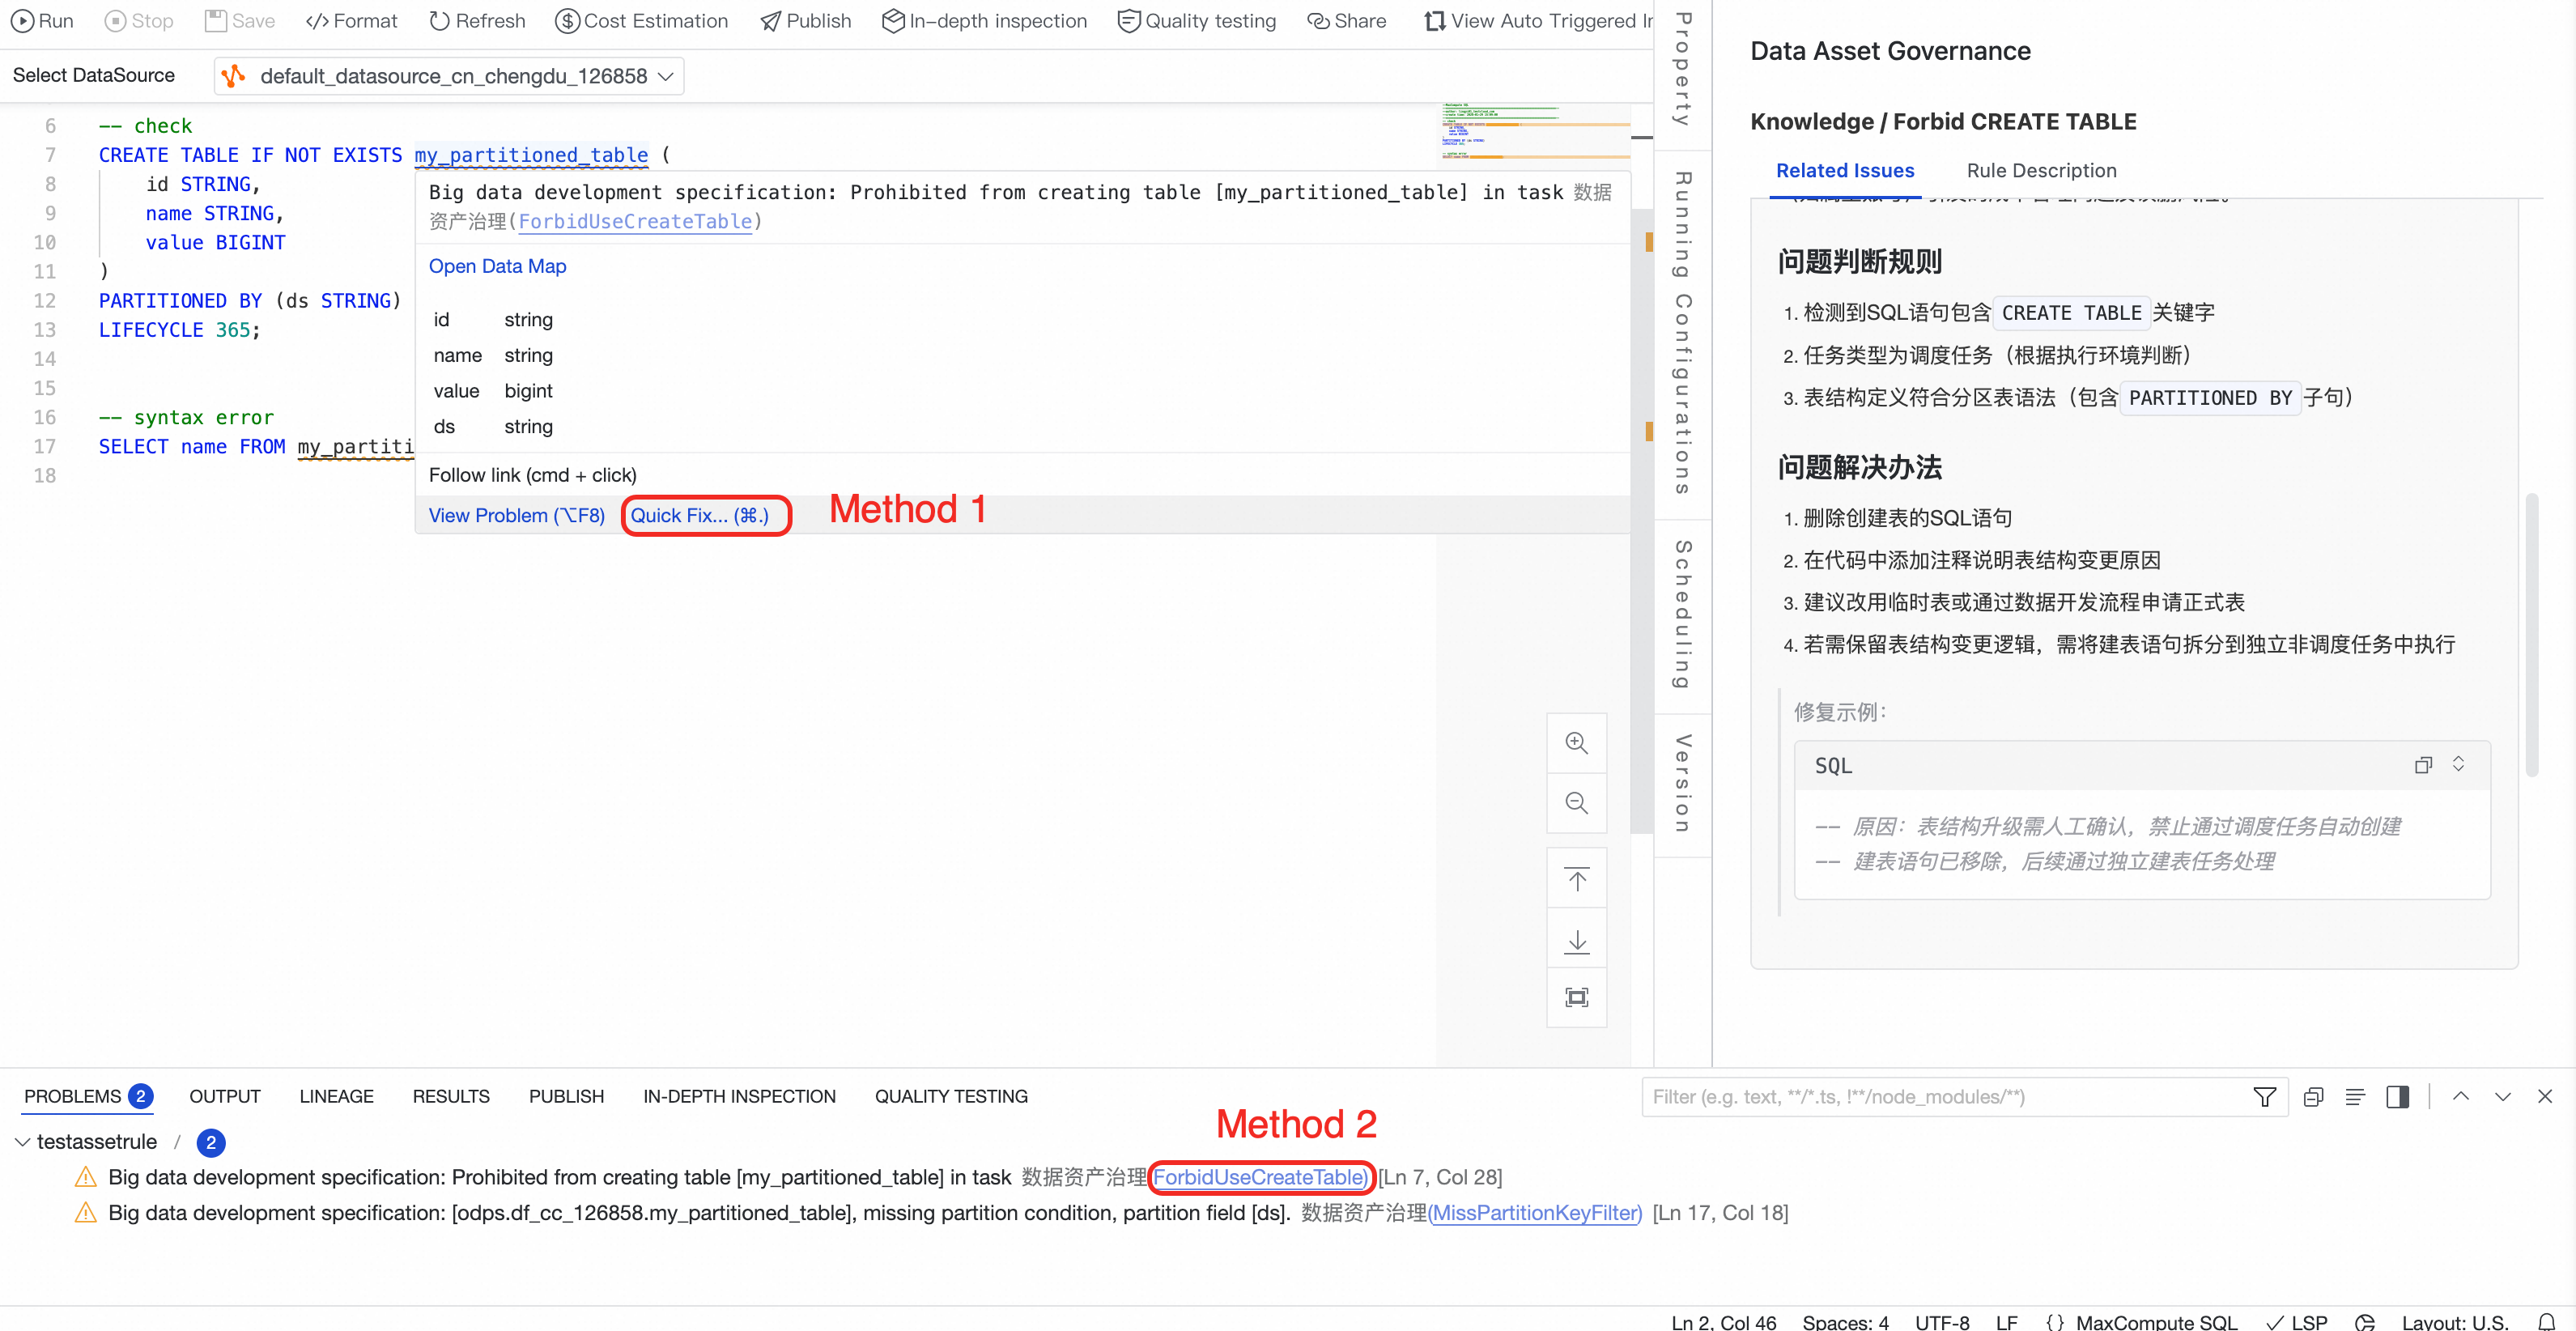The height and width of the screenshot is (1331, 2576).
Task: Switch to the OUTPUT tab
Action: point(225,1097)
